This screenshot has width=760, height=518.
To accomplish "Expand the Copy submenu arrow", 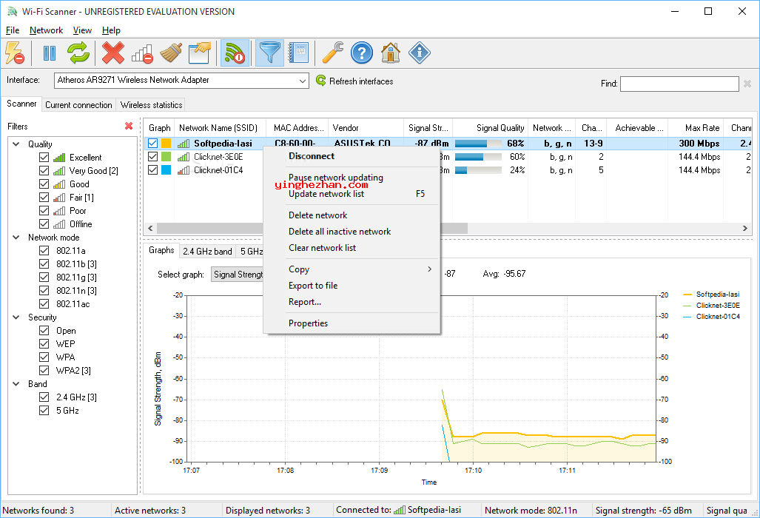I will (429, 269).
